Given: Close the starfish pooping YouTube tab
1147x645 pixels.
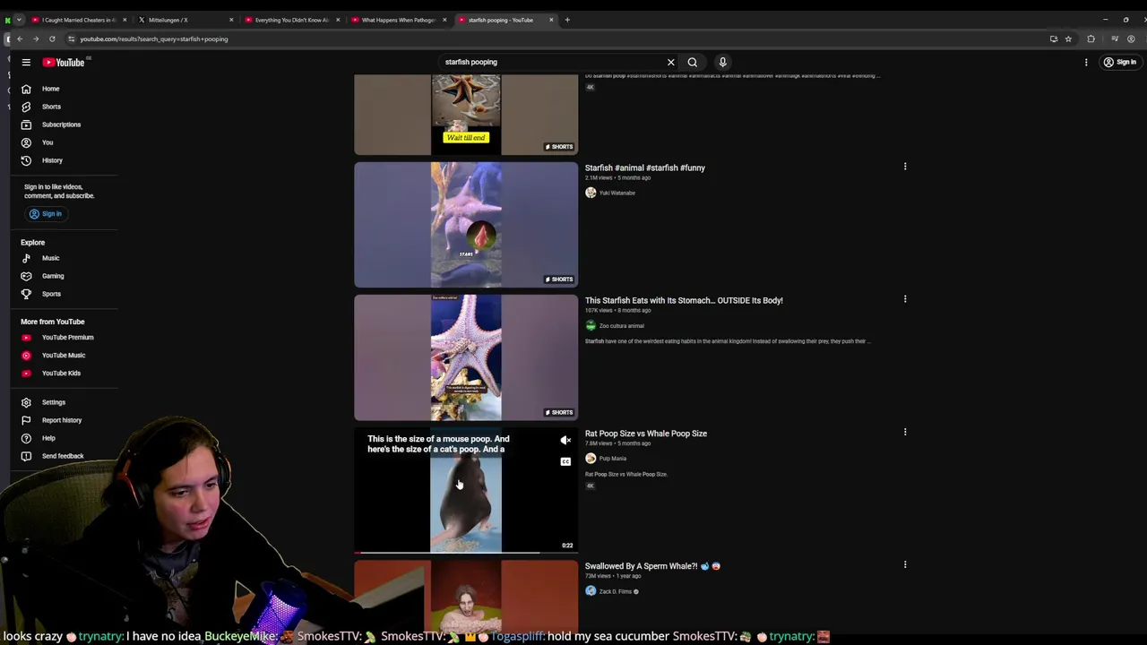Looking at the screenshot, I should coord(551,20).
